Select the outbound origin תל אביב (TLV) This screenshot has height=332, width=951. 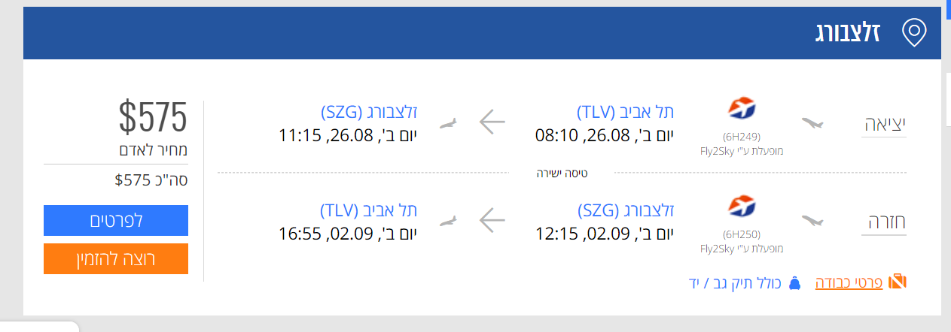point(625,113)
